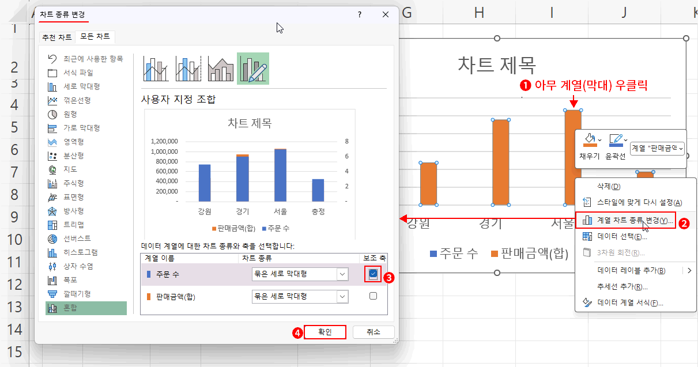
Task: Click the 취소 button
Action: (x=374, y=332)
